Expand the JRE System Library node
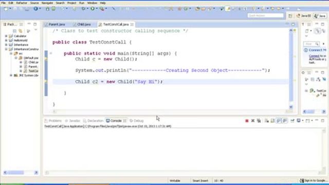The width and height of the screenshot is (329, 185). click(11, 76)
